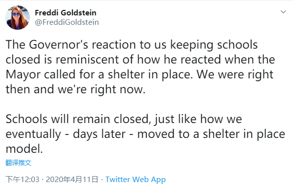Viewport: 293px width, 189px height.
Task: Click the words "keeping schools" in first line
Action: (x=214, y=45)
